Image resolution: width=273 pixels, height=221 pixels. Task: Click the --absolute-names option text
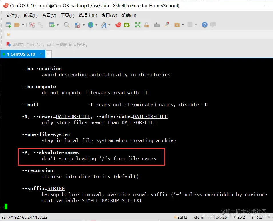pos(56,153)
